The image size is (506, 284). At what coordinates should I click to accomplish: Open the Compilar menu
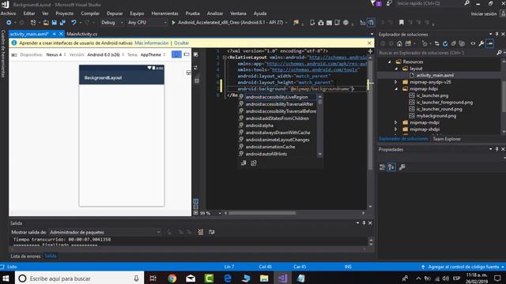tap(90, 13)
